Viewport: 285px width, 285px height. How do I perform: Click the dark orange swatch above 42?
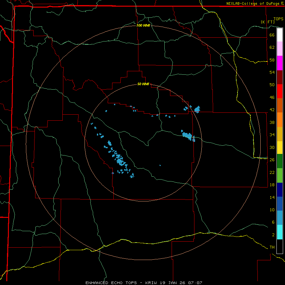click(x=280, y=105)
